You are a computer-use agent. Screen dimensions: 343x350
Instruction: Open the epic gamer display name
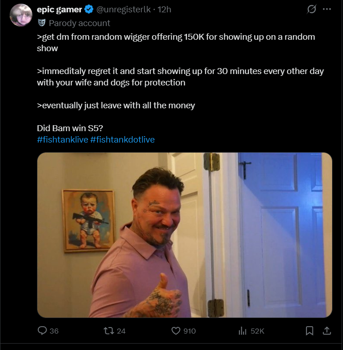tap(59, 10)
